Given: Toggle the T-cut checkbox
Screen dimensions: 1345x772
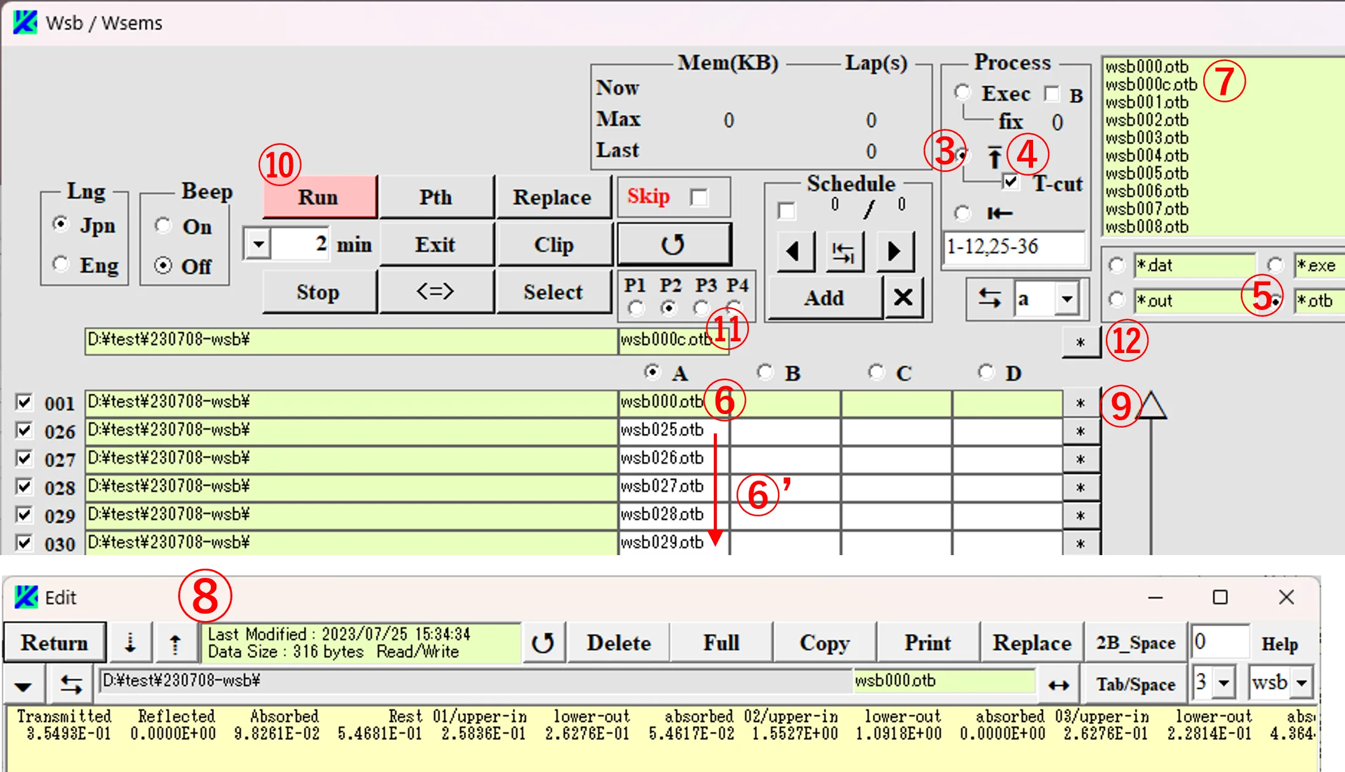Looking at the screenshot, I should pos(1010,182).
